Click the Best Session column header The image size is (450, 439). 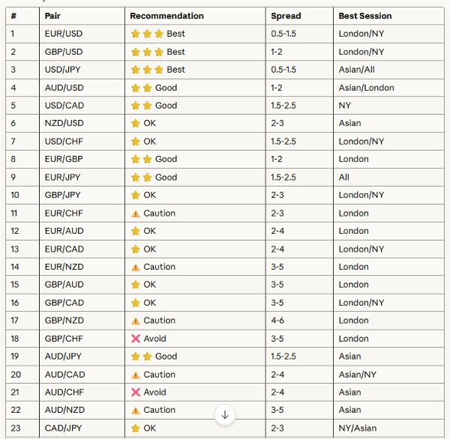click(365, 16)
